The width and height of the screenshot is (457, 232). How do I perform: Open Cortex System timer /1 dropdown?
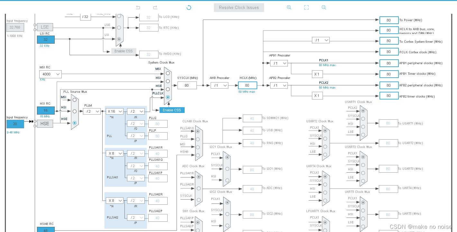pyautogui.click(x=321, y=40)
